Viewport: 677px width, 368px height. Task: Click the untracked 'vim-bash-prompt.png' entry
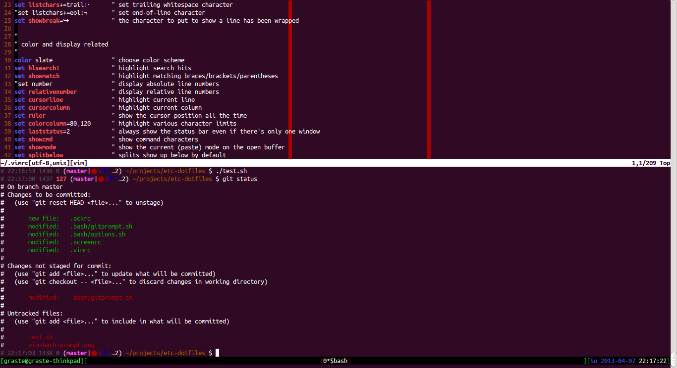tap(61, 345)
